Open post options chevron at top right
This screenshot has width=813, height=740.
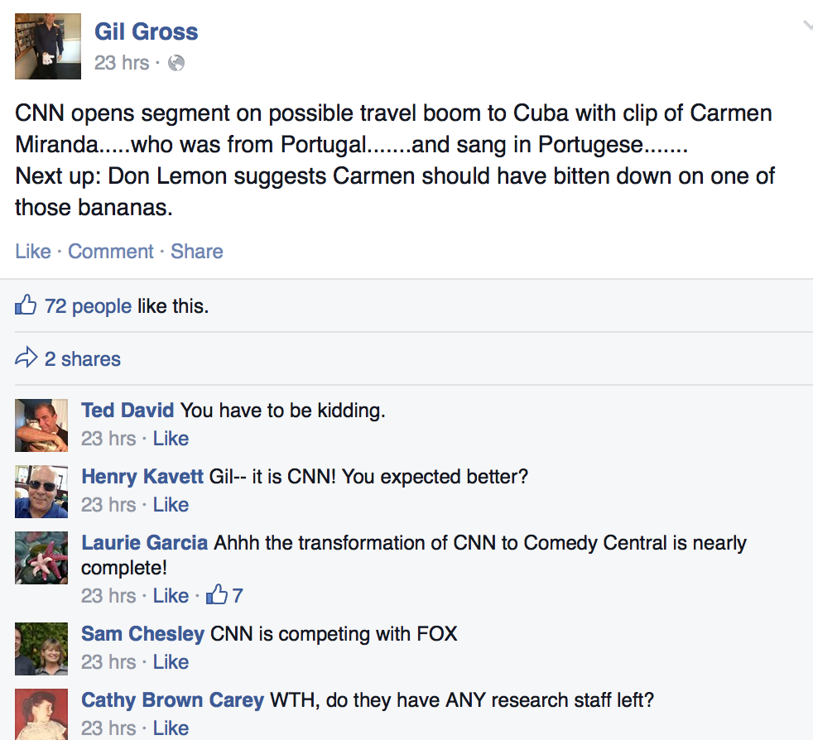point(806,25)
